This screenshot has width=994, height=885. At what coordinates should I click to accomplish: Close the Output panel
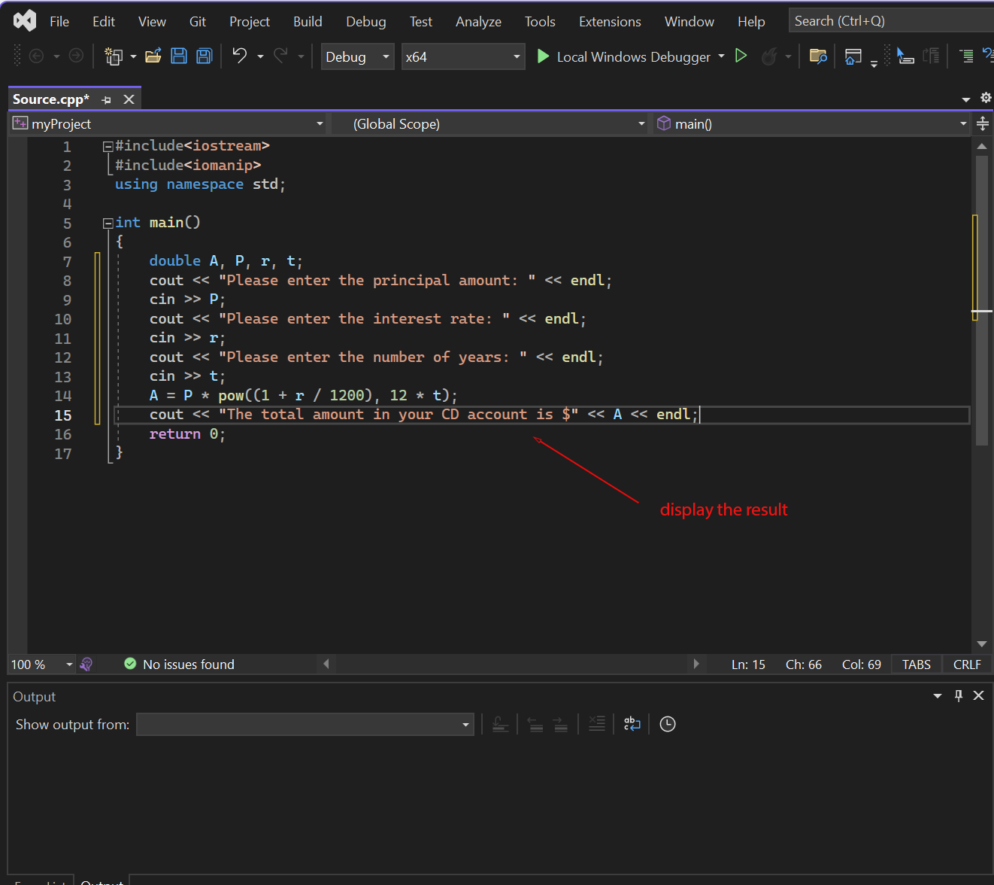979,695
